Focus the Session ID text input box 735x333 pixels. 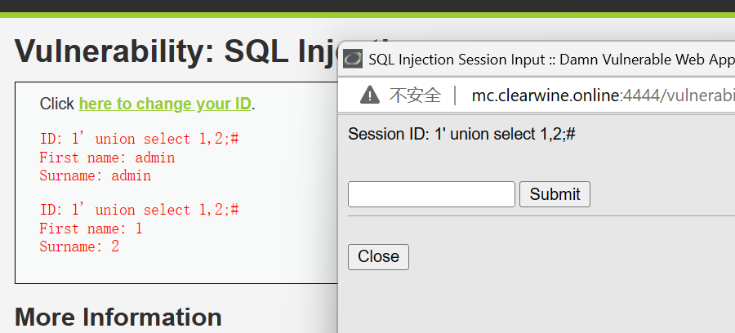[x=431, y=194]
